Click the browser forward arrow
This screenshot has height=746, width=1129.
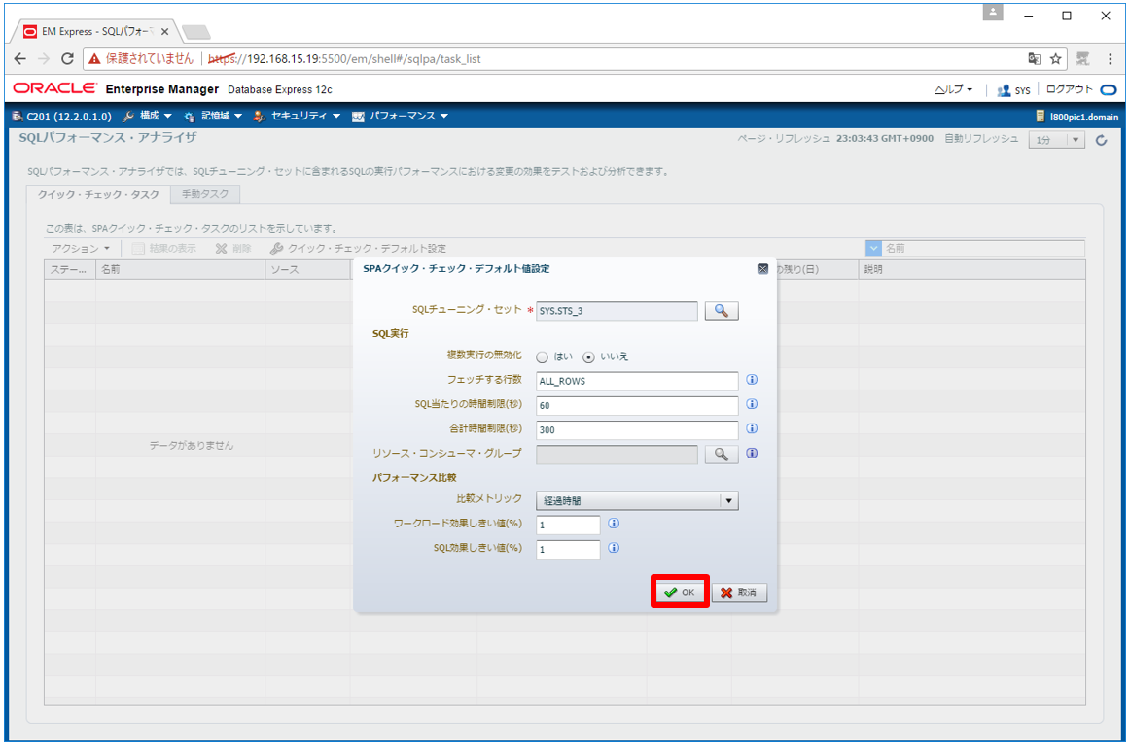[x=43, y=59]
